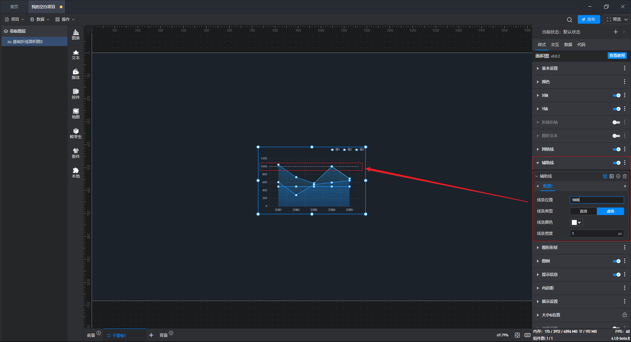Screen dimensions: 631x342
Task: Expand the 网格线 section
Action: [x=538, y=149]
